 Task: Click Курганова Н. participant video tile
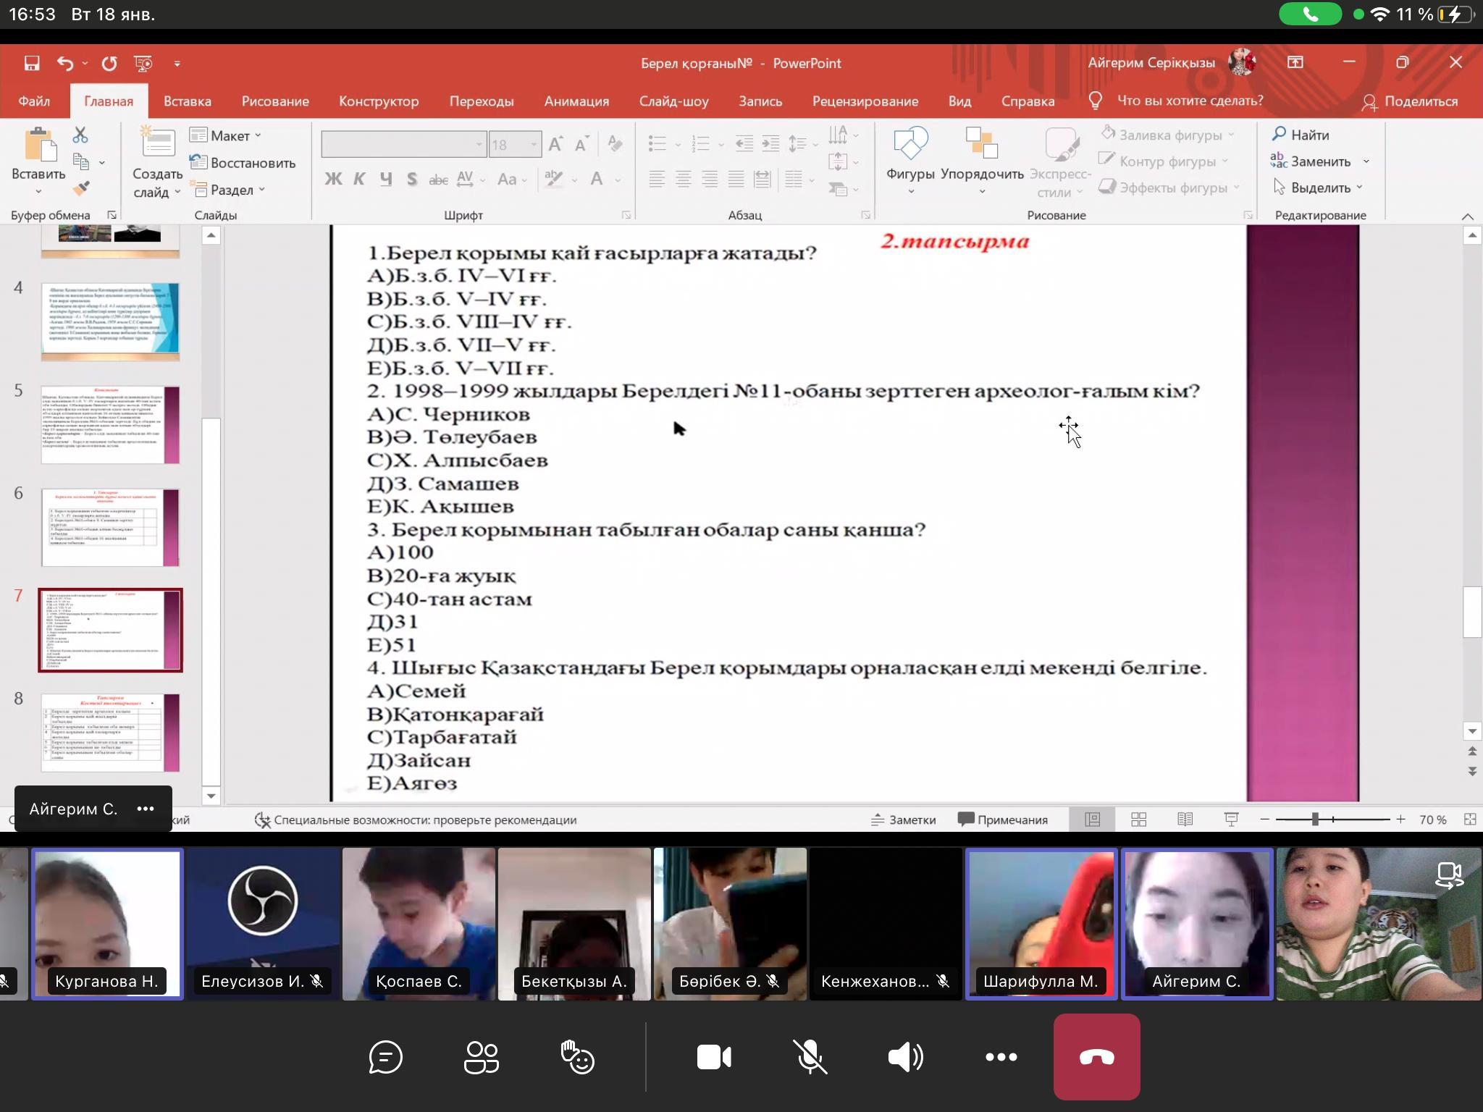(107, 924)
